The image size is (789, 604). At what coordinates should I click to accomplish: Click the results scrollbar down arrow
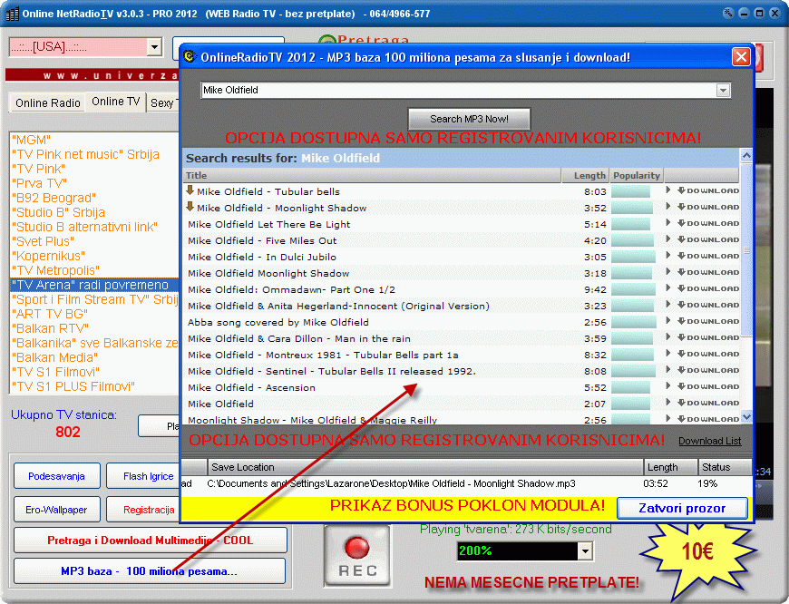tap(746, 417)
